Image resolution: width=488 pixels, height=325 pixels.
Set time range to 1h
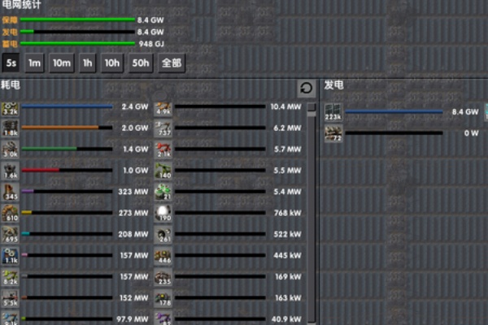pos(88,63)
